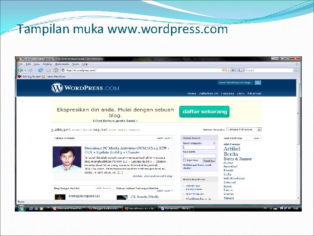Click the RSS feed icon in address bar
The image size is (314, 236).
[224, 70]
